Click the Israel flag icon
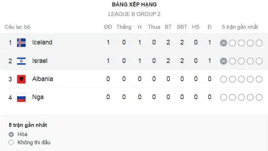Image resolution: width=268 pixels, height=151 pixels. (21, 61)
